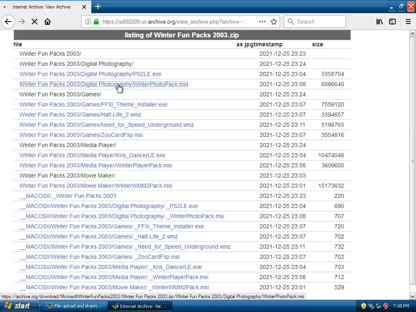Focus the Search box
The image size is (416, 312).
click(315, 22)
